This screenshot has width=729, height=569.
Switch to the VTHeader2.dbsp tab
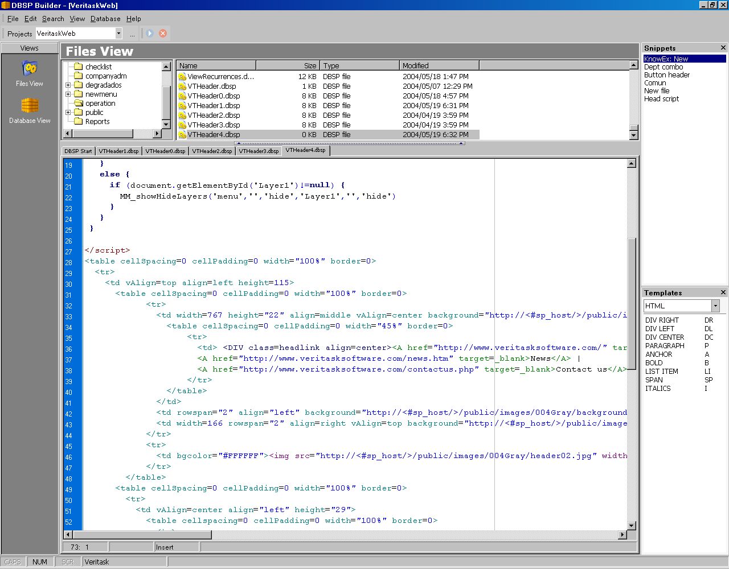coord(212,151)
